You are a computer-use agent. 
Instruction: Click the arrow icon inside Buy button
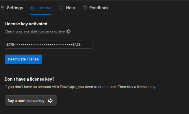click(50, 101)
